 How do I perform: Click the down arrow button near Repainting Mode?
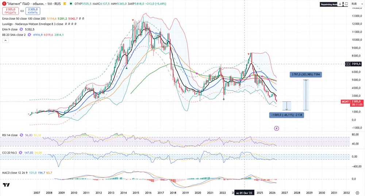point(340,4)
